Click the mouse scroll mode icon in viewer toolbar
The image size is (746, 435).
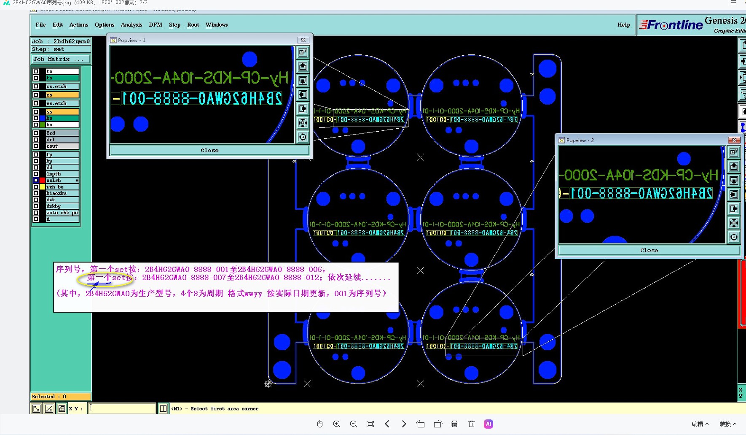coord(320,424)
